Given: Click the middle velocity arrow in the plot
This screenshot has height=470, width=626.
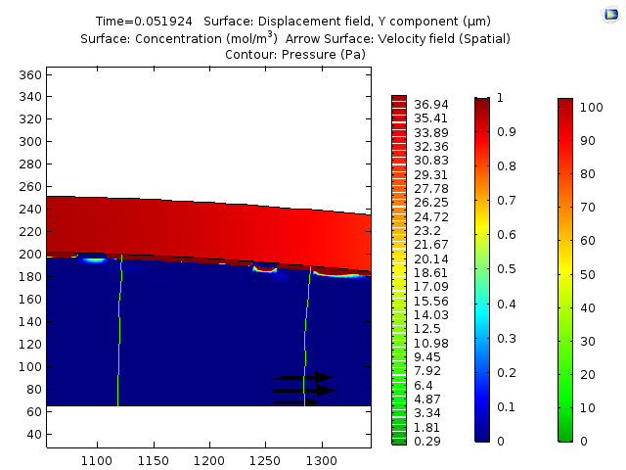Looking at the screenshot, I should [304, 391].
